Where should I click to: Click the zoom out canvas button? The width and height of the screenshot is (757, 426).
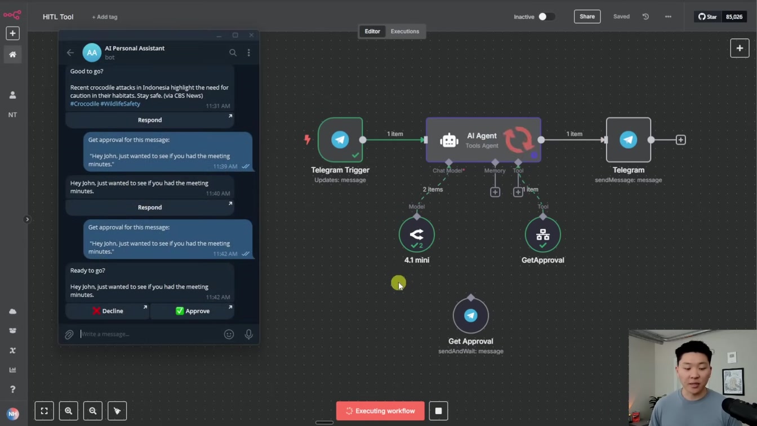[93, 411]
